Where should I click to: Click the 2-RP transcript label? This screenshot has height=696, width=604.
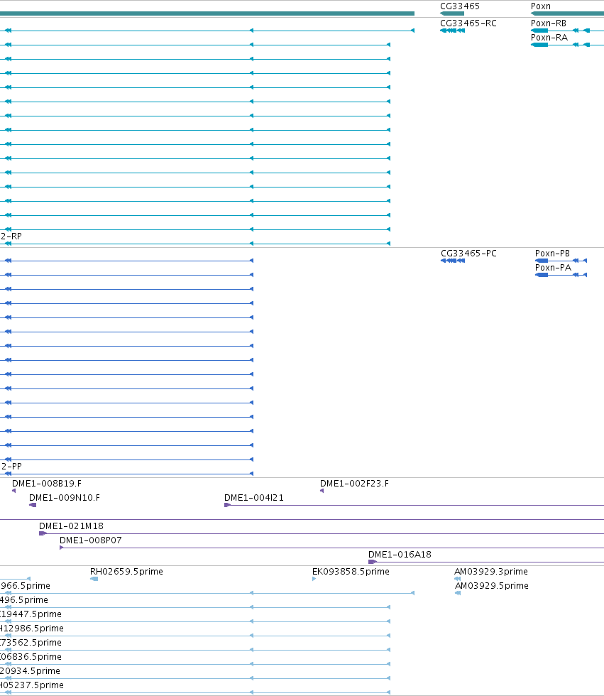click(11, 236)
